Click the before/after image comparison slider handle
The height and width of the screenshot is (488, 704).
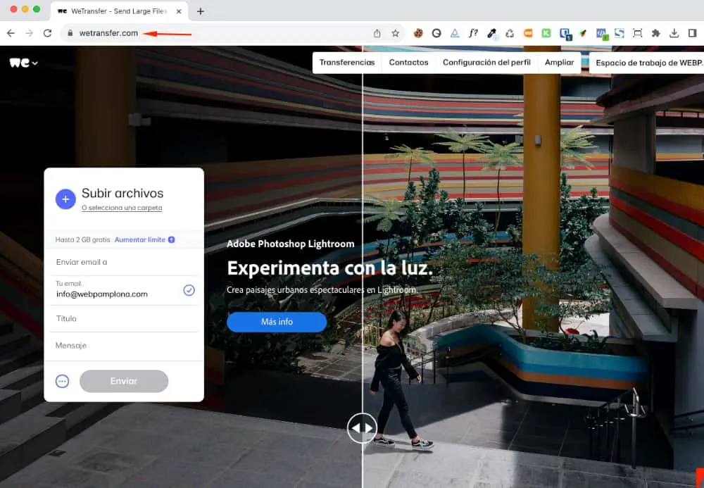pos(362,427)
